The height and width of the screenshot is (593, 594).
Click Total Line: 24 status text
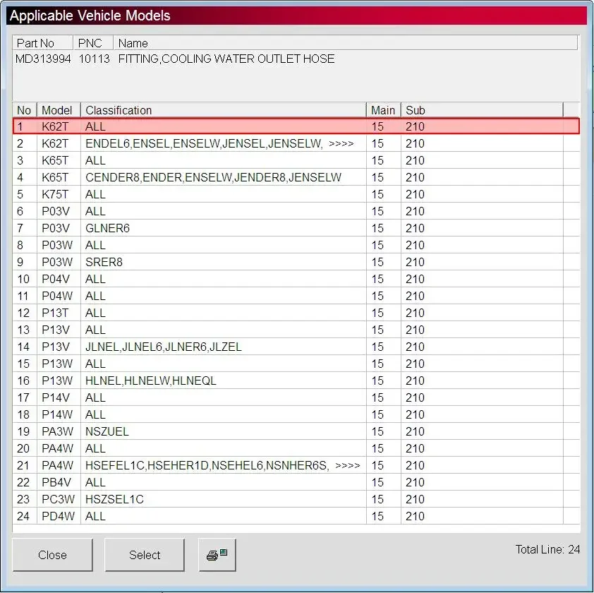click(x=547, y=549)
